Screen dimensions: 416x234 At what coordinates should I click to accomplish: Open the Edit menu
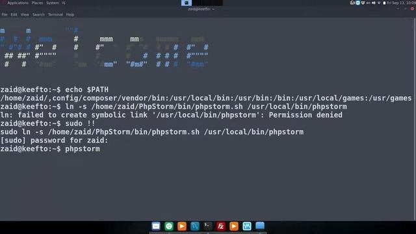click(x=14, y=14)
